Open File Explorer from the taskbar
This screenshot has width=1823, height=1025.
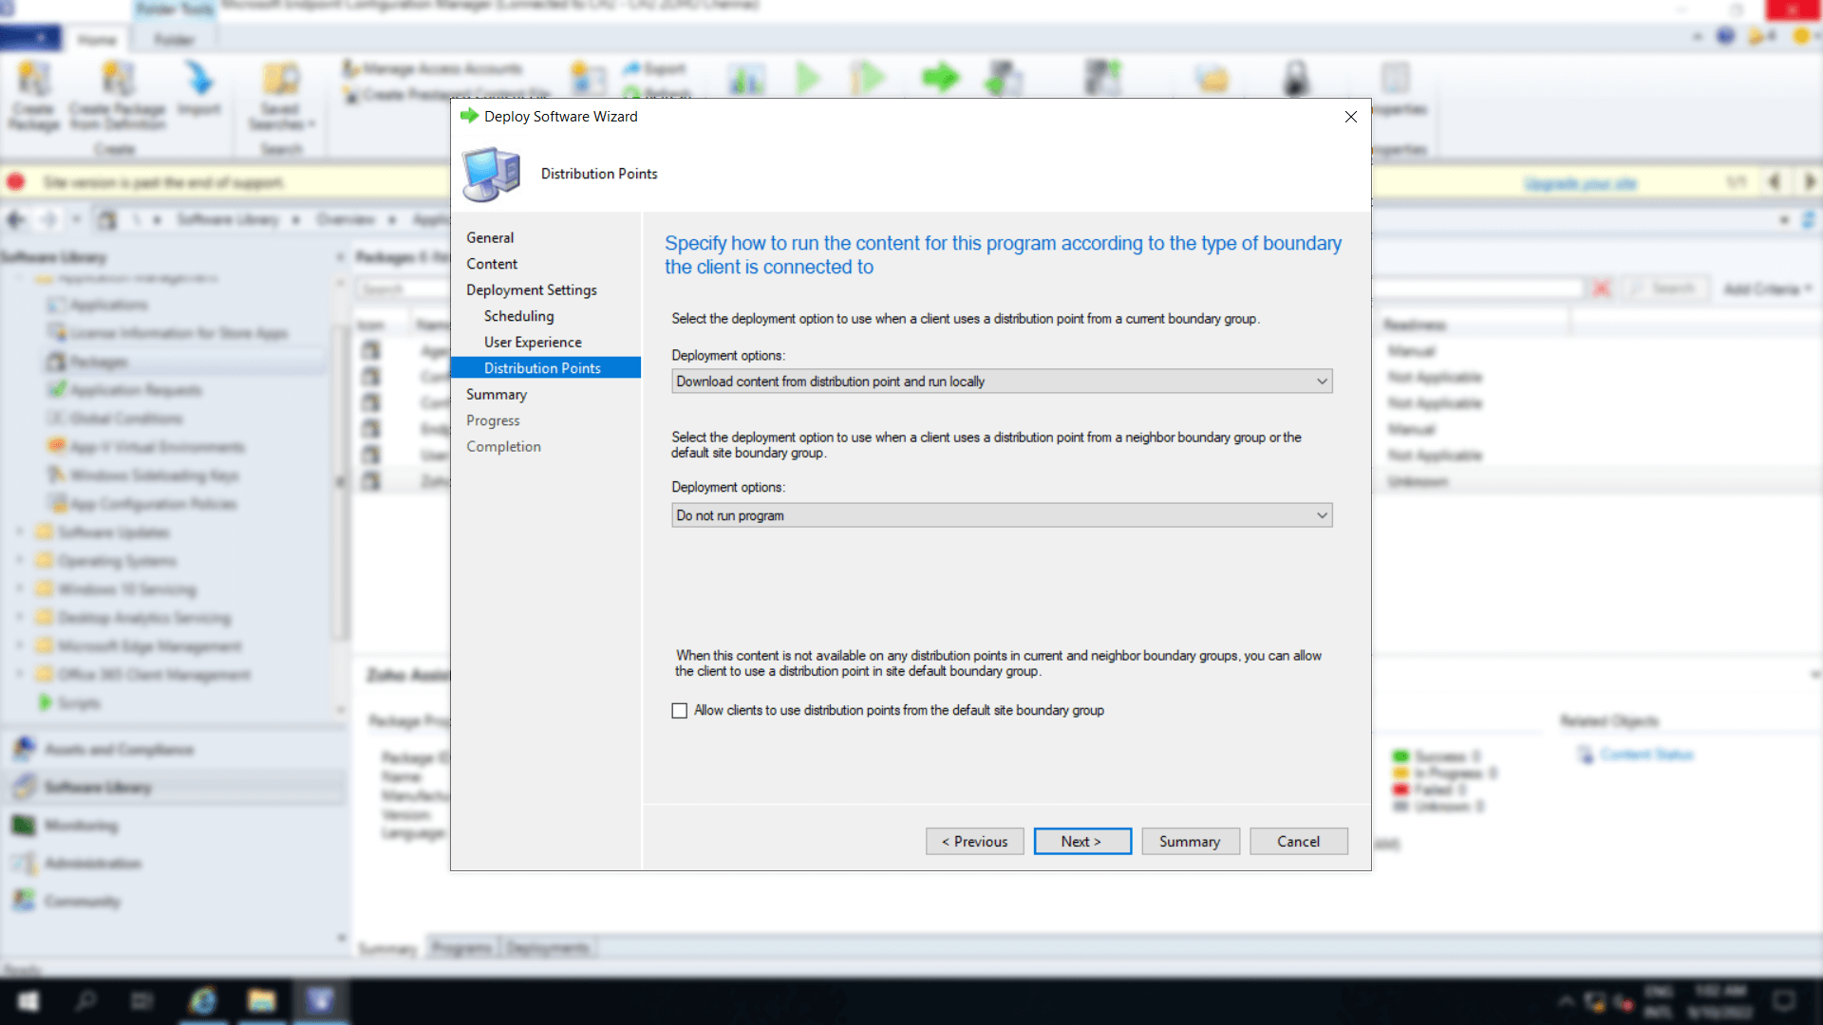click(x=261, y=1000)
